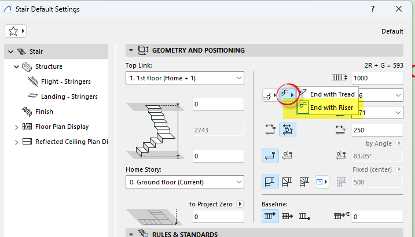Select Flight - Stringers in the tree
The image size is (415, 237).
[65, 82]
